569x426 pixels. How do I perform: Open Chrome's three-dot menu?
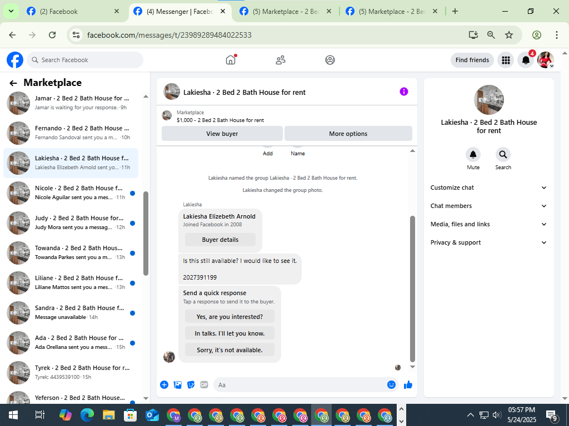[x=557, y=35]
